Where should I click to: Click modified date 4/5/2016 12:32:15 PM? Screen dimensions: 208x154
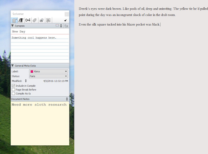click(x=56, y=81)
